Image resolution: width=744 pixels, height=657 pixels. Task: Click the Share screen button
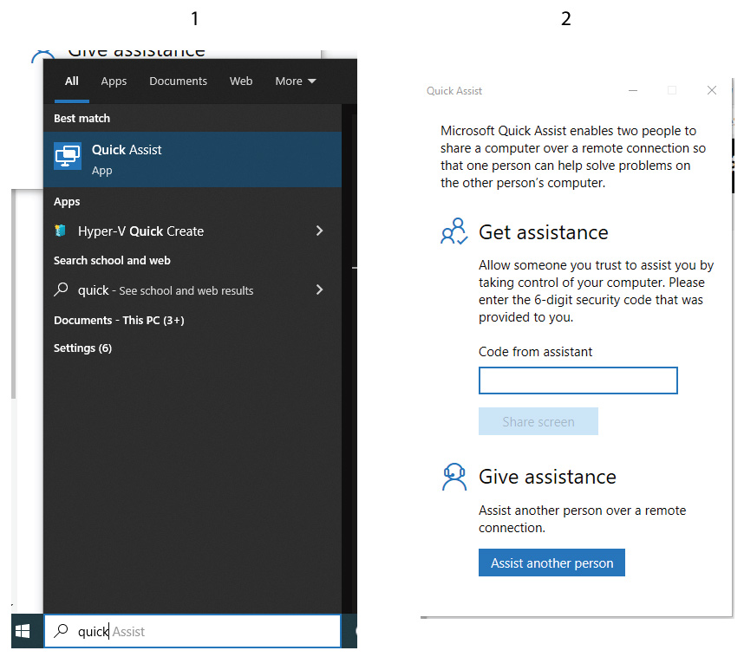[538, 421]
